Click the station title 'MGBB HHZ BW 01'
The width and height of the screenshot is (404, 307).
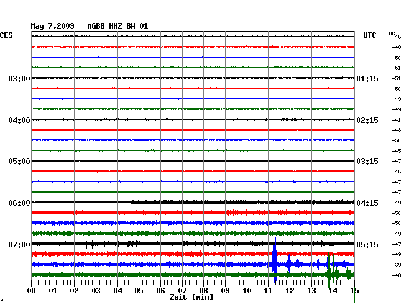[117, 26]
